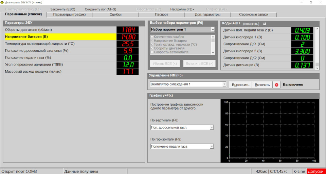326x174 pixels.
Task: Click the application icon in the title bar
Action: click(2, 2)
